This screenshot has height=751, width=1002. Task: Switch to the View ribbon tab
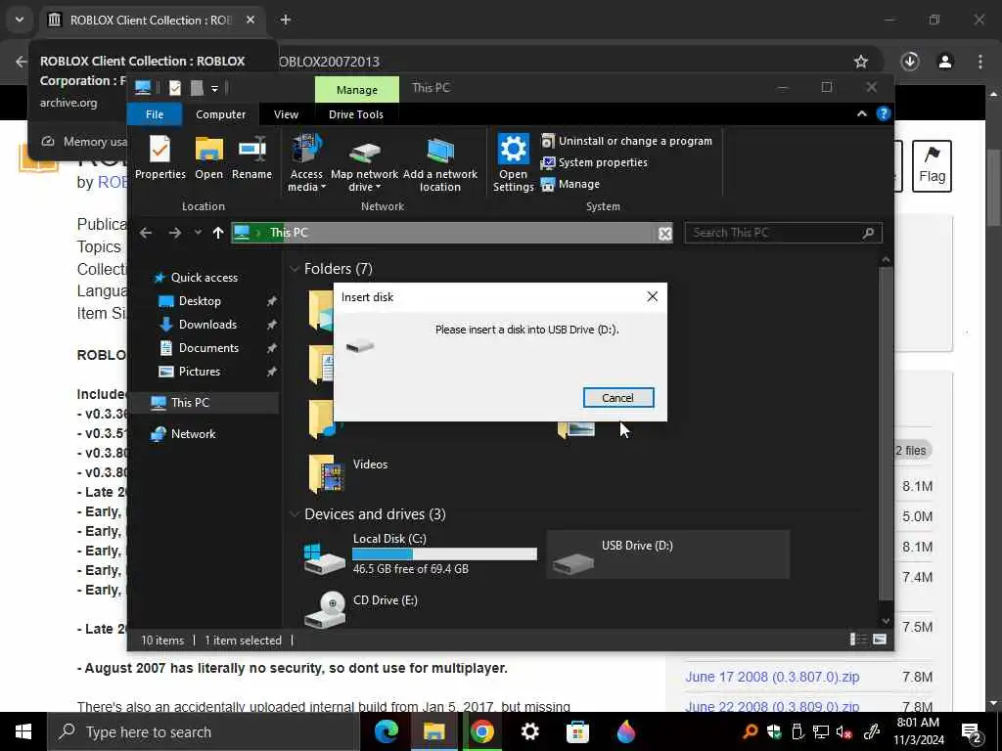(x=286, y=114)
